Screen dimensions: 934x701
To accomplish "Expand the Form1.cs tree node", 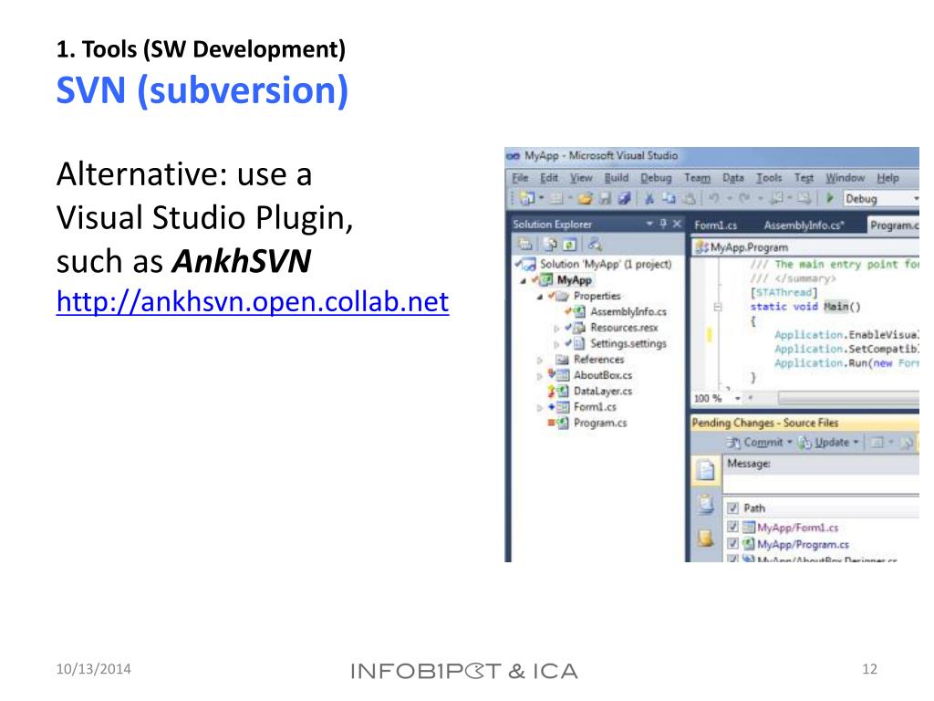I will click(x=540, y=408).
